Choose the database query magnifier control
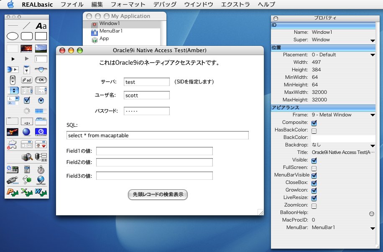 [27, 157]
